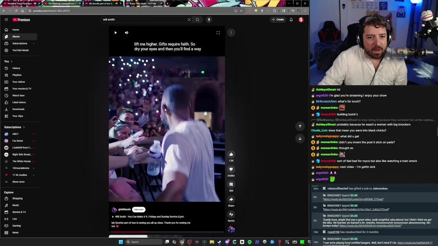The image size is (438, 246).
Task: Start voice search with the microphone icon
Action: point(209,19)
